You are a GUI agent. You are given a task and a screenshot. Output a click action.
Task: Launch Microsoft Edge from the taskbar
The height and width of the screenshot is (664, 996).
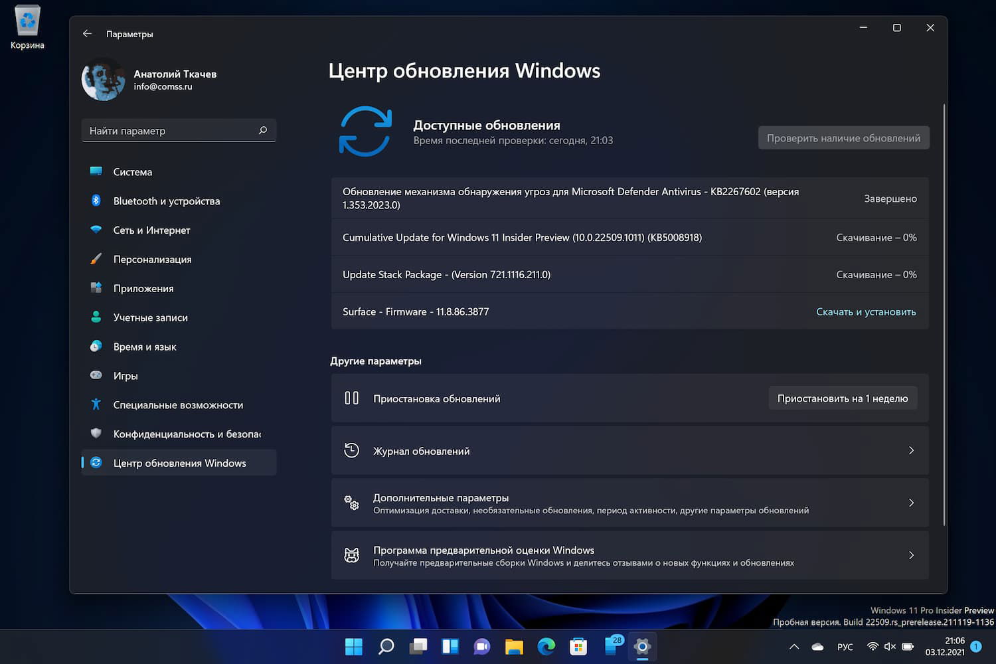546,646
